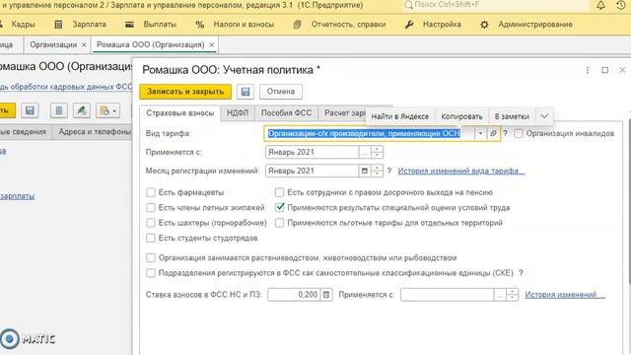Enable Есть члены летных экипажей
631x355 pixels.
point(151,208)
